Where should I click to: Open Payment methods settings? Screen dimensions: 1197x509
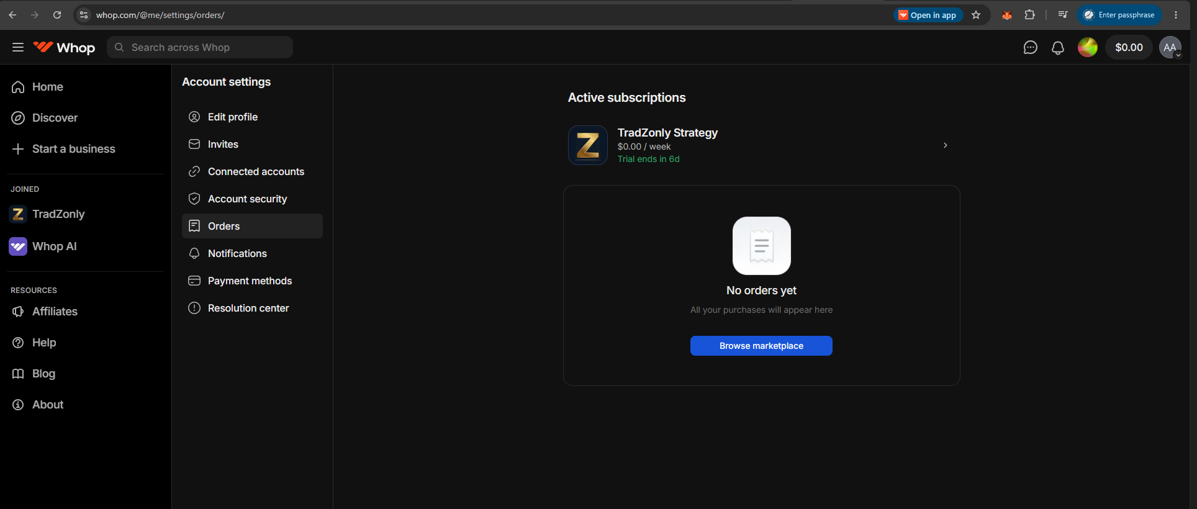pyautogui.click(x=252, y=281)
